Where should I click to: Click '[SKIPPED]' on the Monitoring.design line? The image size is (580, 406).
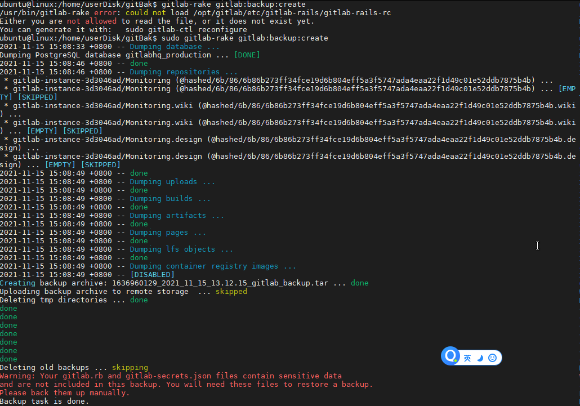click(101, 165)
